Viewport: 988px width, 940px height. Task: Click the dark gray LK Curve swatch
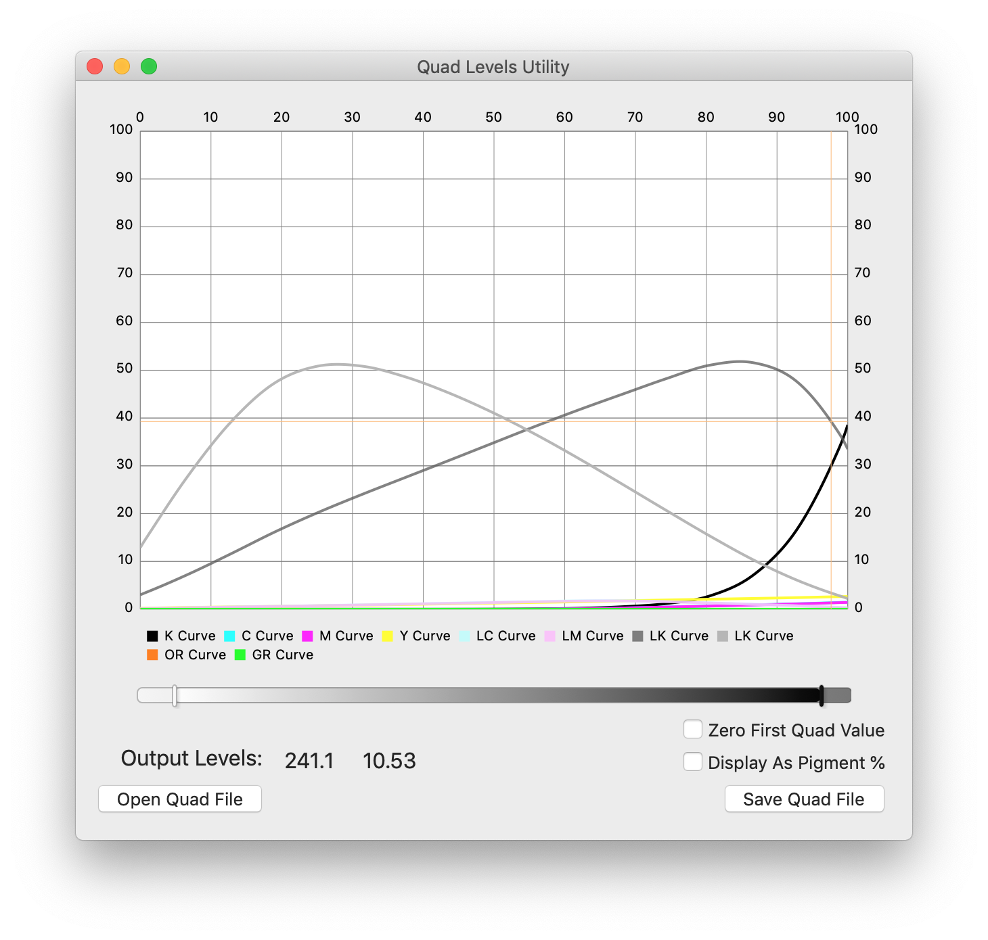click(637, 636)
